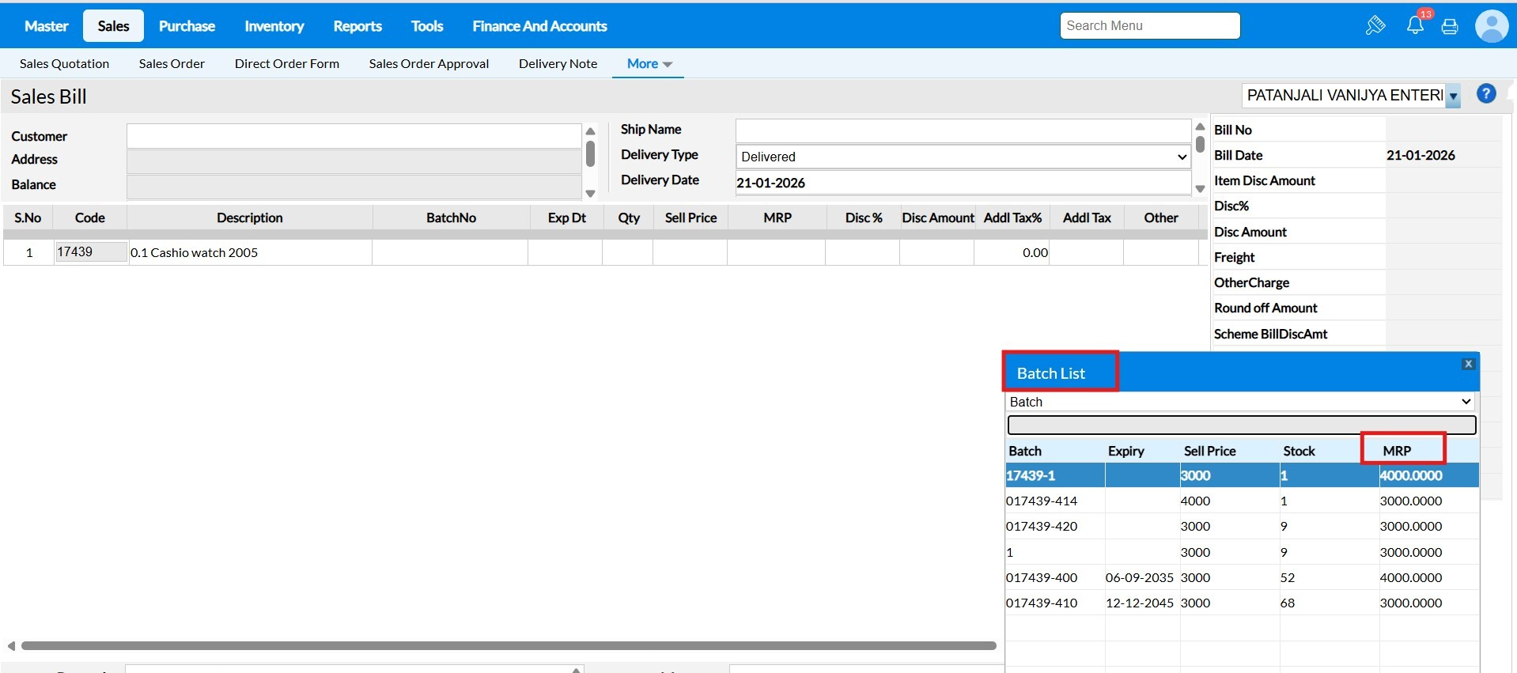Open the company name dropdown
This screenshot has height=673, width=1517.
(1453, 96)
